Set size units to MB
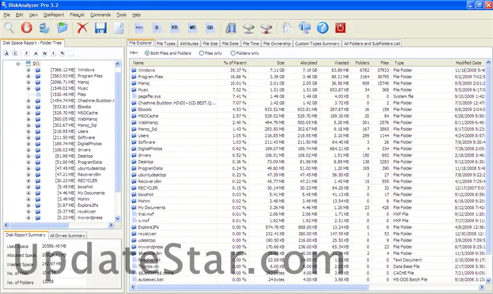This screenshot has width=493, height=294. (x=192, y=28)
